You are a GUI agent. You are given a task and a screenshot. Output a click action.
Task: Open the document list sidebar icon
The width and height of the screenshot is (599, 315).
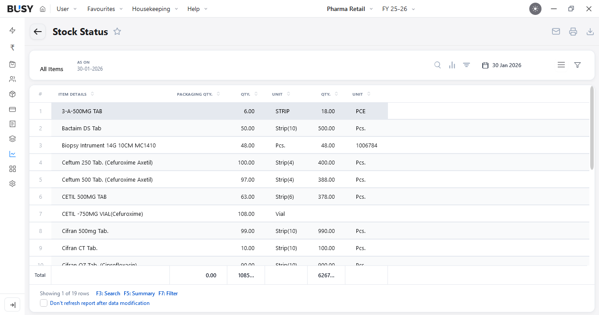click(x=12, y=124)
